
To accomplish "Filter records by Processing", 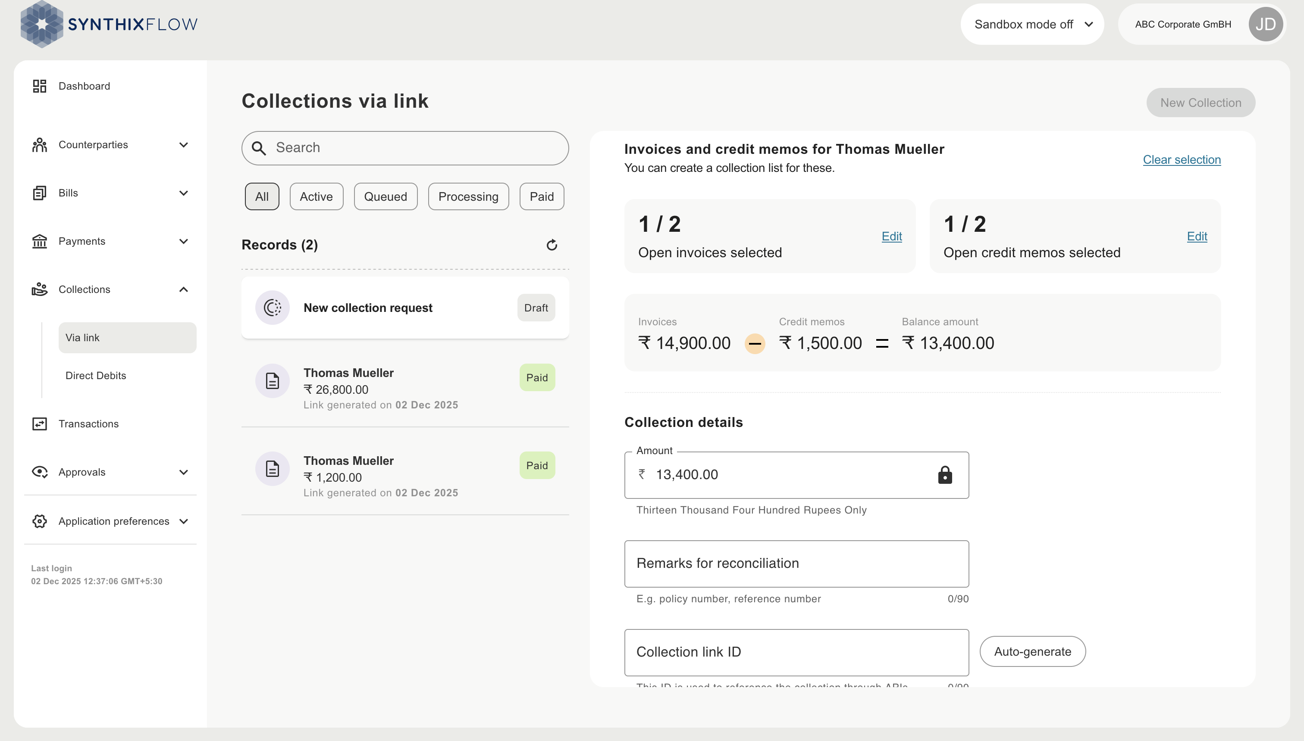I will click(x=469, y=196).
